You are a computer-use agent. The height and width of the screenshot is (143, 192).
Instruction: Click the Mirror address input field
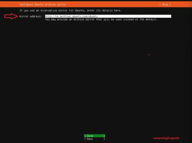point(108,16)
